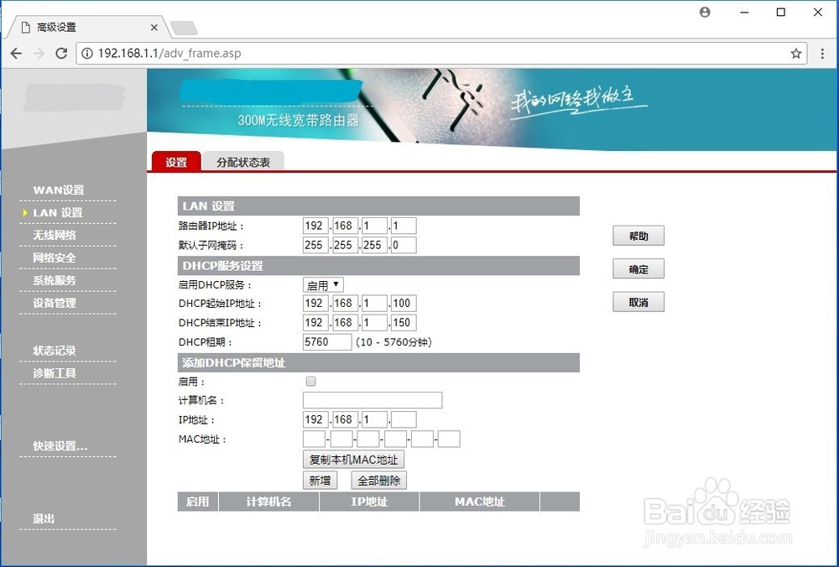Viewport: 839px width, 567px height.
Task: Click subnet mask last octet 0 field
Action: click(x=404, y=245)
